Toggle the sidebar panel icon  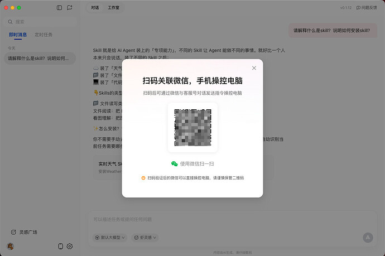click(x=59, y=8)
